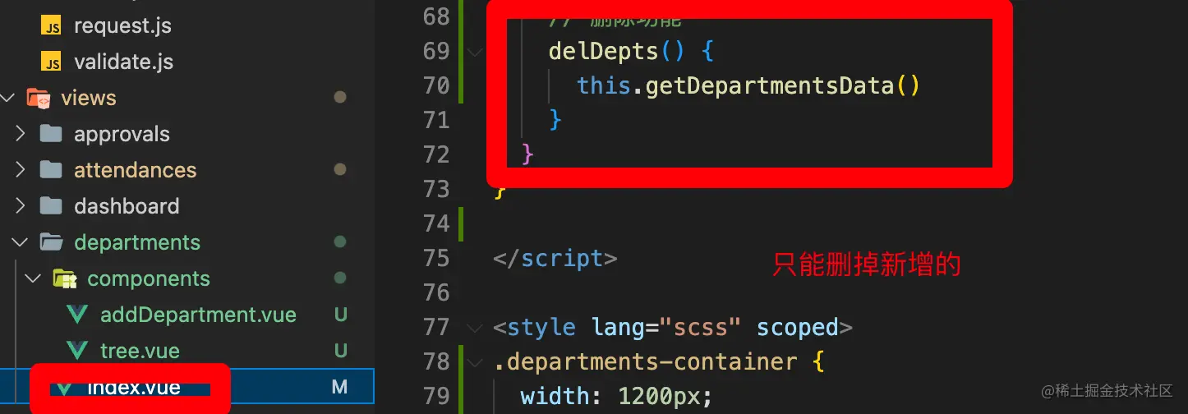This screenshot has height=414, width=1188.
Task: Select the components folder name
Action: click(x=149, y=278)
